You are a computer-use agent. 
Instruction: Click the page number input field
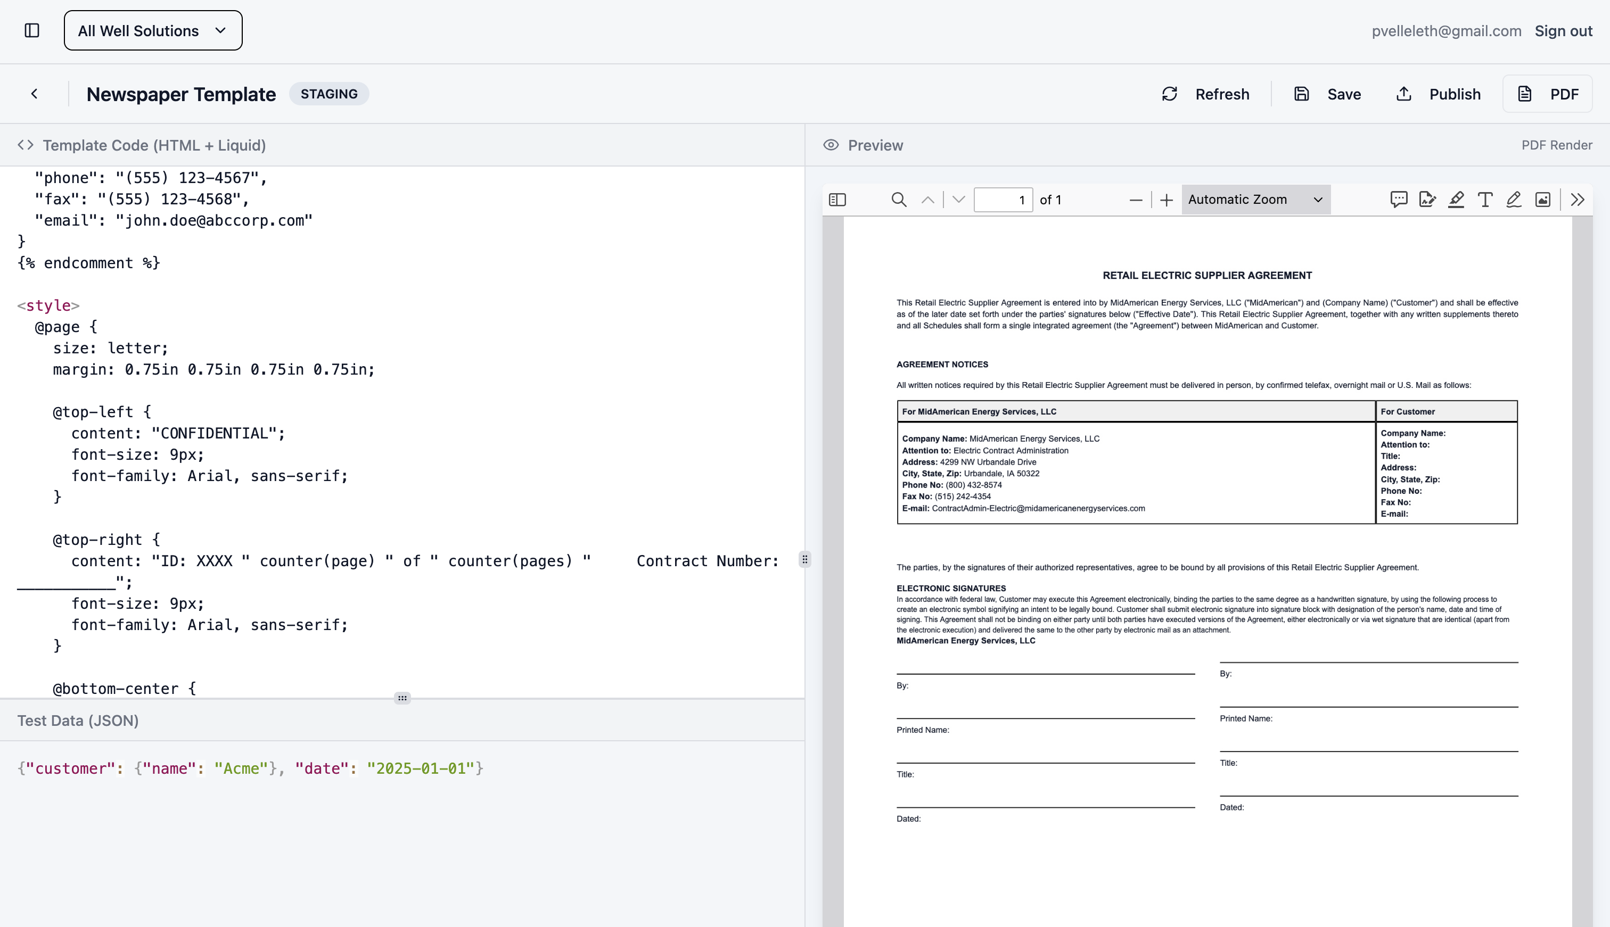(x=1003, y=200)
